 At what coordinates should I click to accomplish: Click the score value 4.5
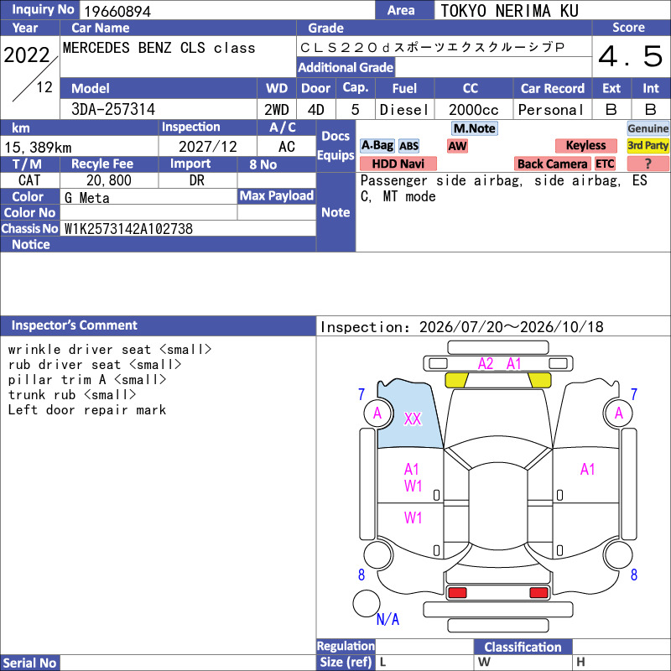pyautogui.click(x=631, y=56)
